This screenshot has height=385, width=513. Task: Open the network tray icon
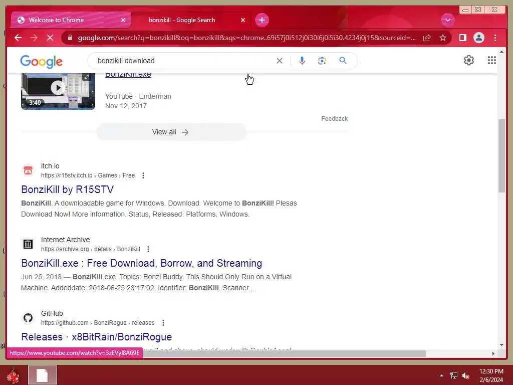click(x=454, y=375)
